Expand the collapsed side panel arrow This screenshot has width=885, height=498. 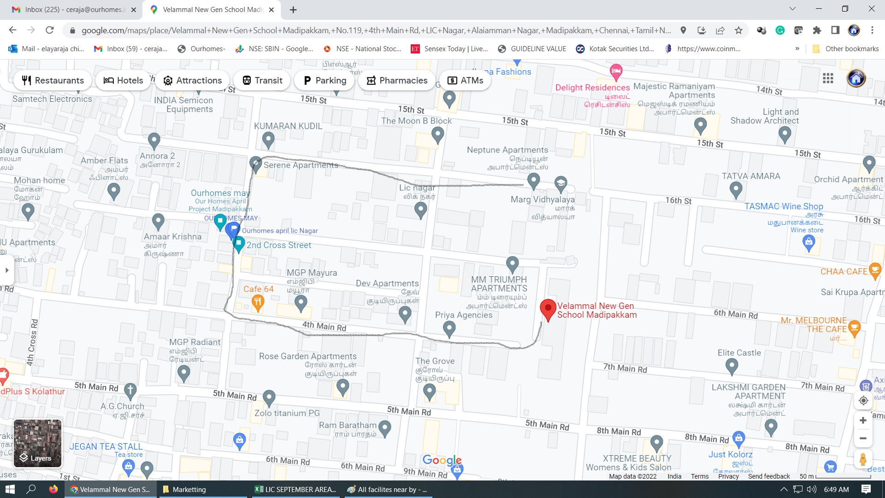pyautogui.click(x=6, y=270)
